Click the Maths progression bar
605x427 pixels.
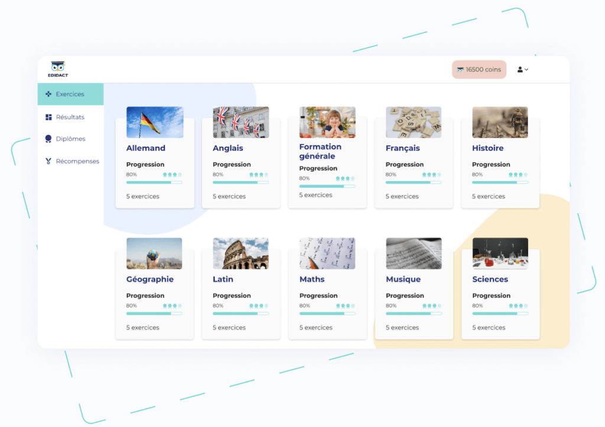[327, 313]
